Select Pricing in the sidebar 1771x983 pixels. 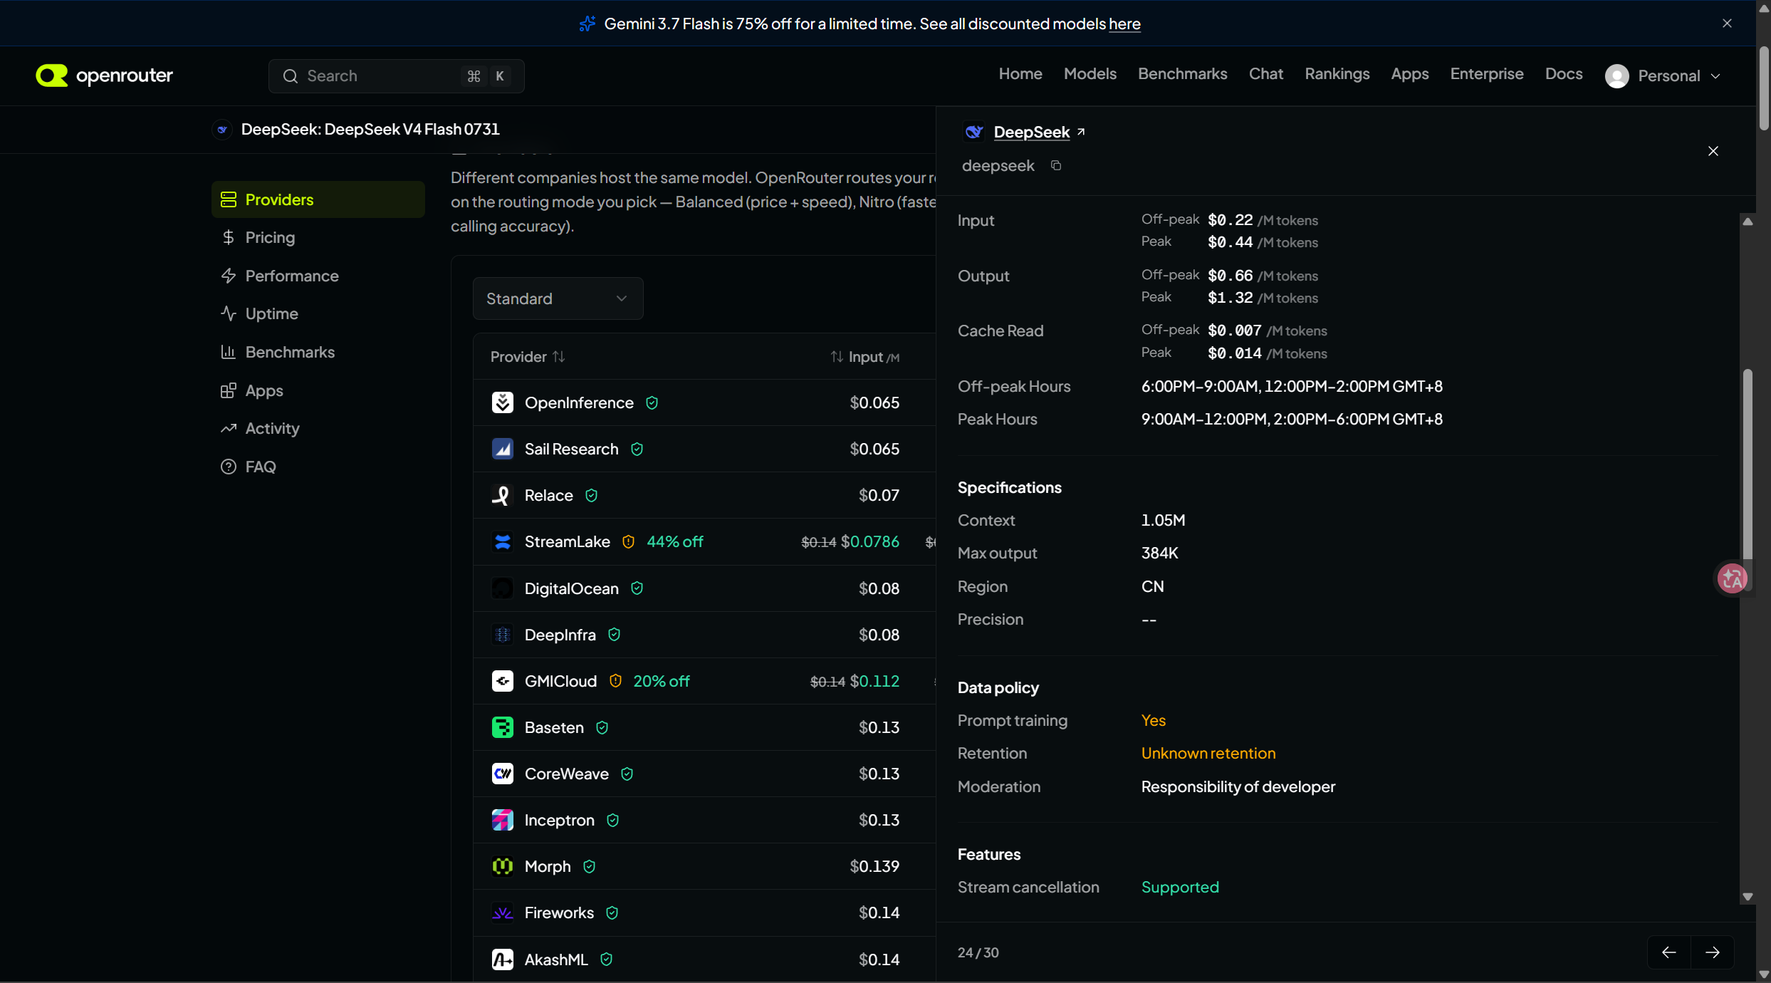click(x=318, y=237)
